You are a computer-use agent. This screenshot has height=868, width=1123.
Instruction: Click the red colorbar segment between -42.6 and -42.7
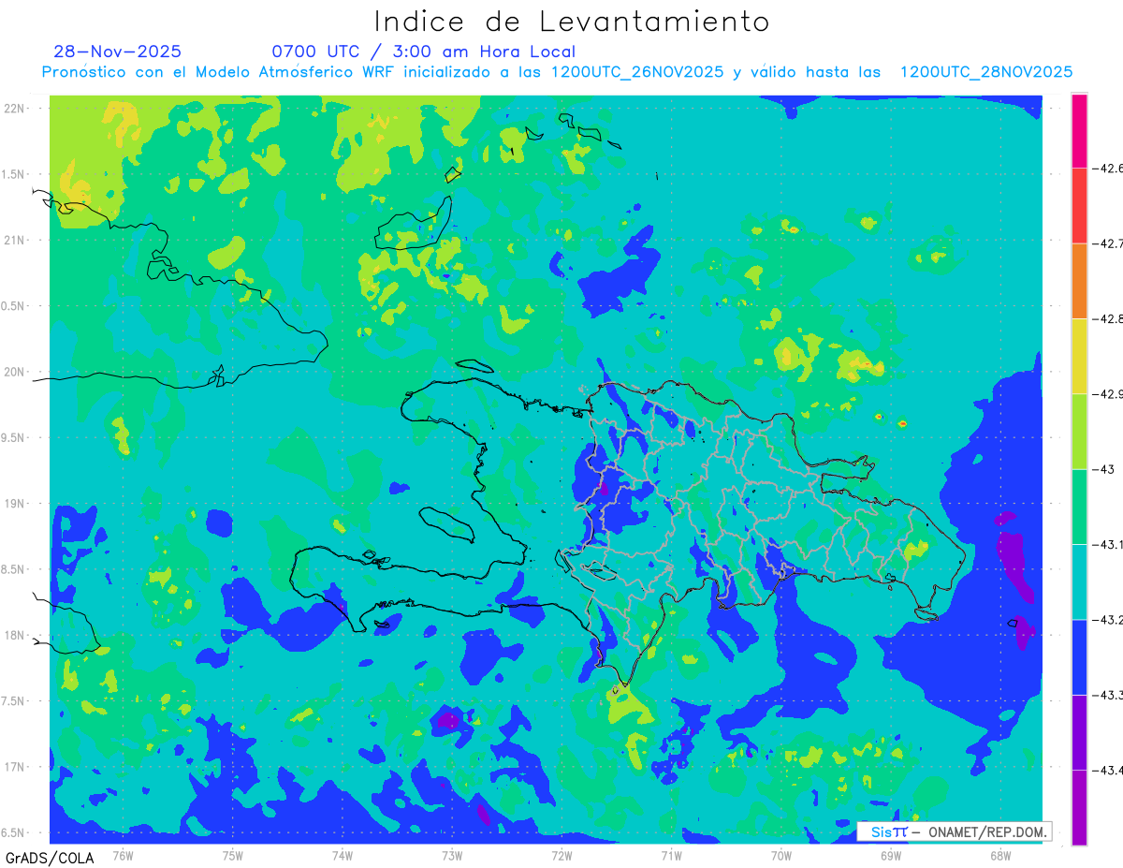point(1079,206)
